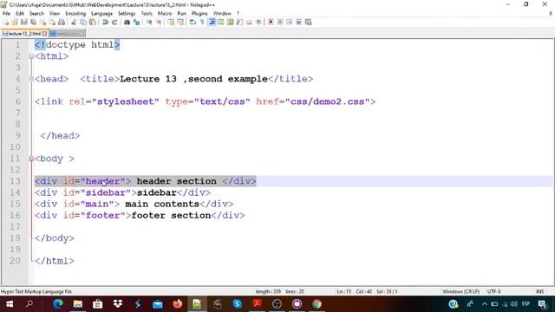The height and width of the screenshot is (312, 555).
Task: Click 'Windows (CR LF)' in the status bar
Action: point(460,292)
